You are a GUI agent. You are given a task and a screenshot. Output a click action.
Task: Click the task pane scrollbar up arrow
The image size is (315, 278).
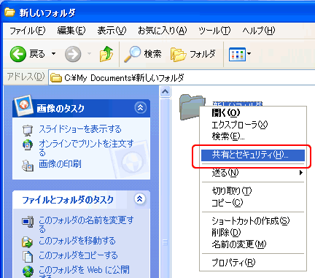(x=166, y=92)
